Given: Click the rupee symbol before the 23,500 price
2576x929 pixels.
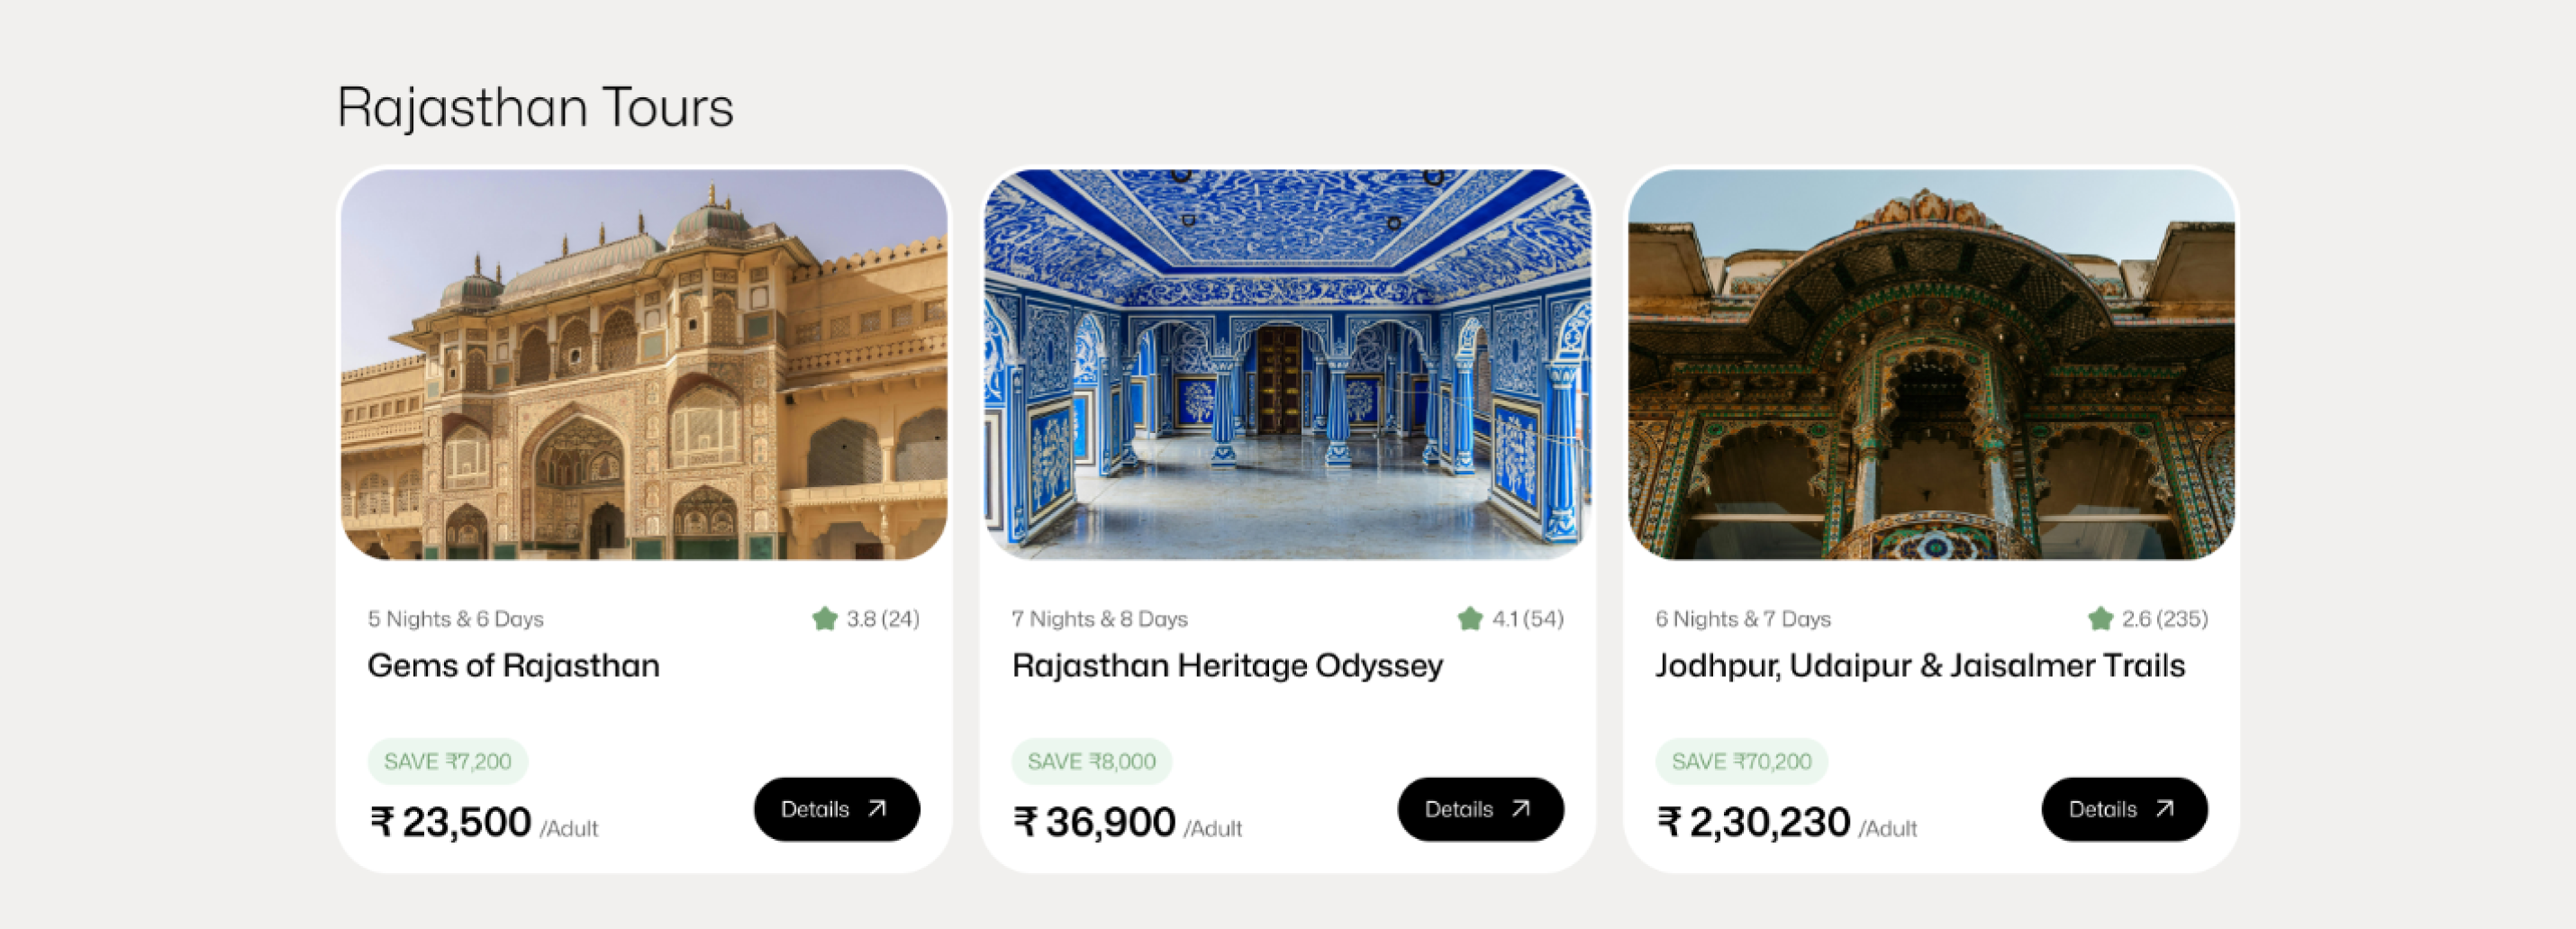Looking at the screenshot, I should (x=381, y=822).
